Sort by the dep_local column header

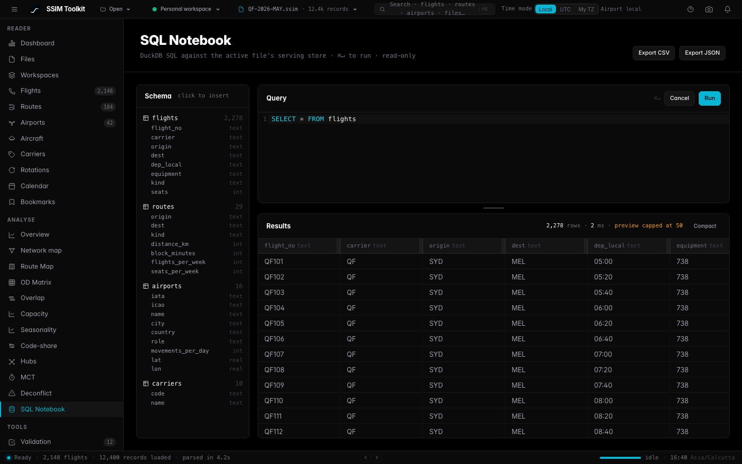[x=629, y=246]
